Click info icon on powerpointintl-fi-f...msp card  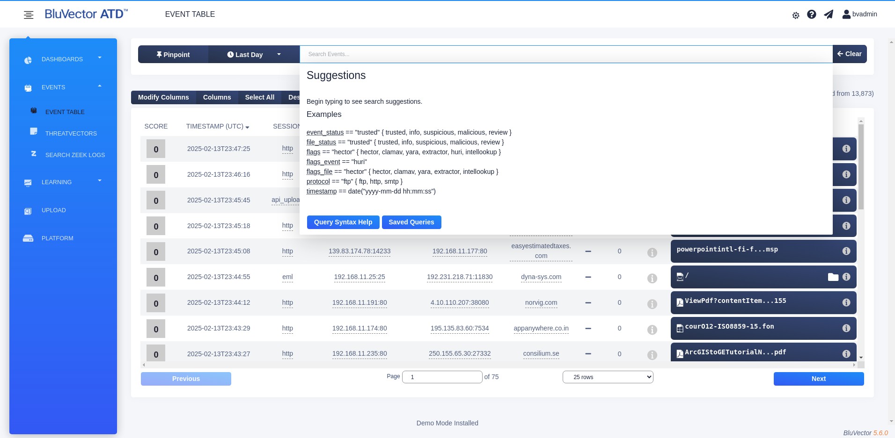click(x=846, y=251)
